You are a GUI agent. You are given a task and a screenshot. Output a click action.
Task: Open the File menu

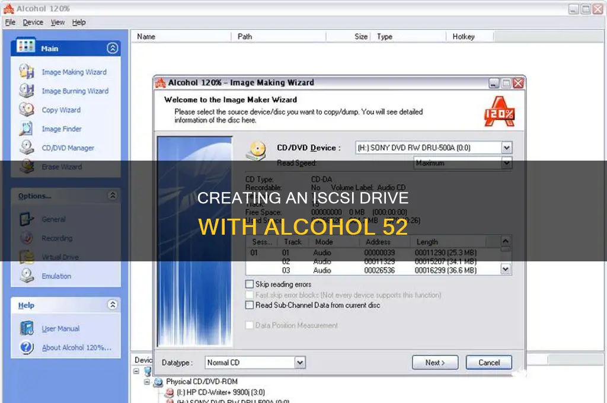coord(10,22)
